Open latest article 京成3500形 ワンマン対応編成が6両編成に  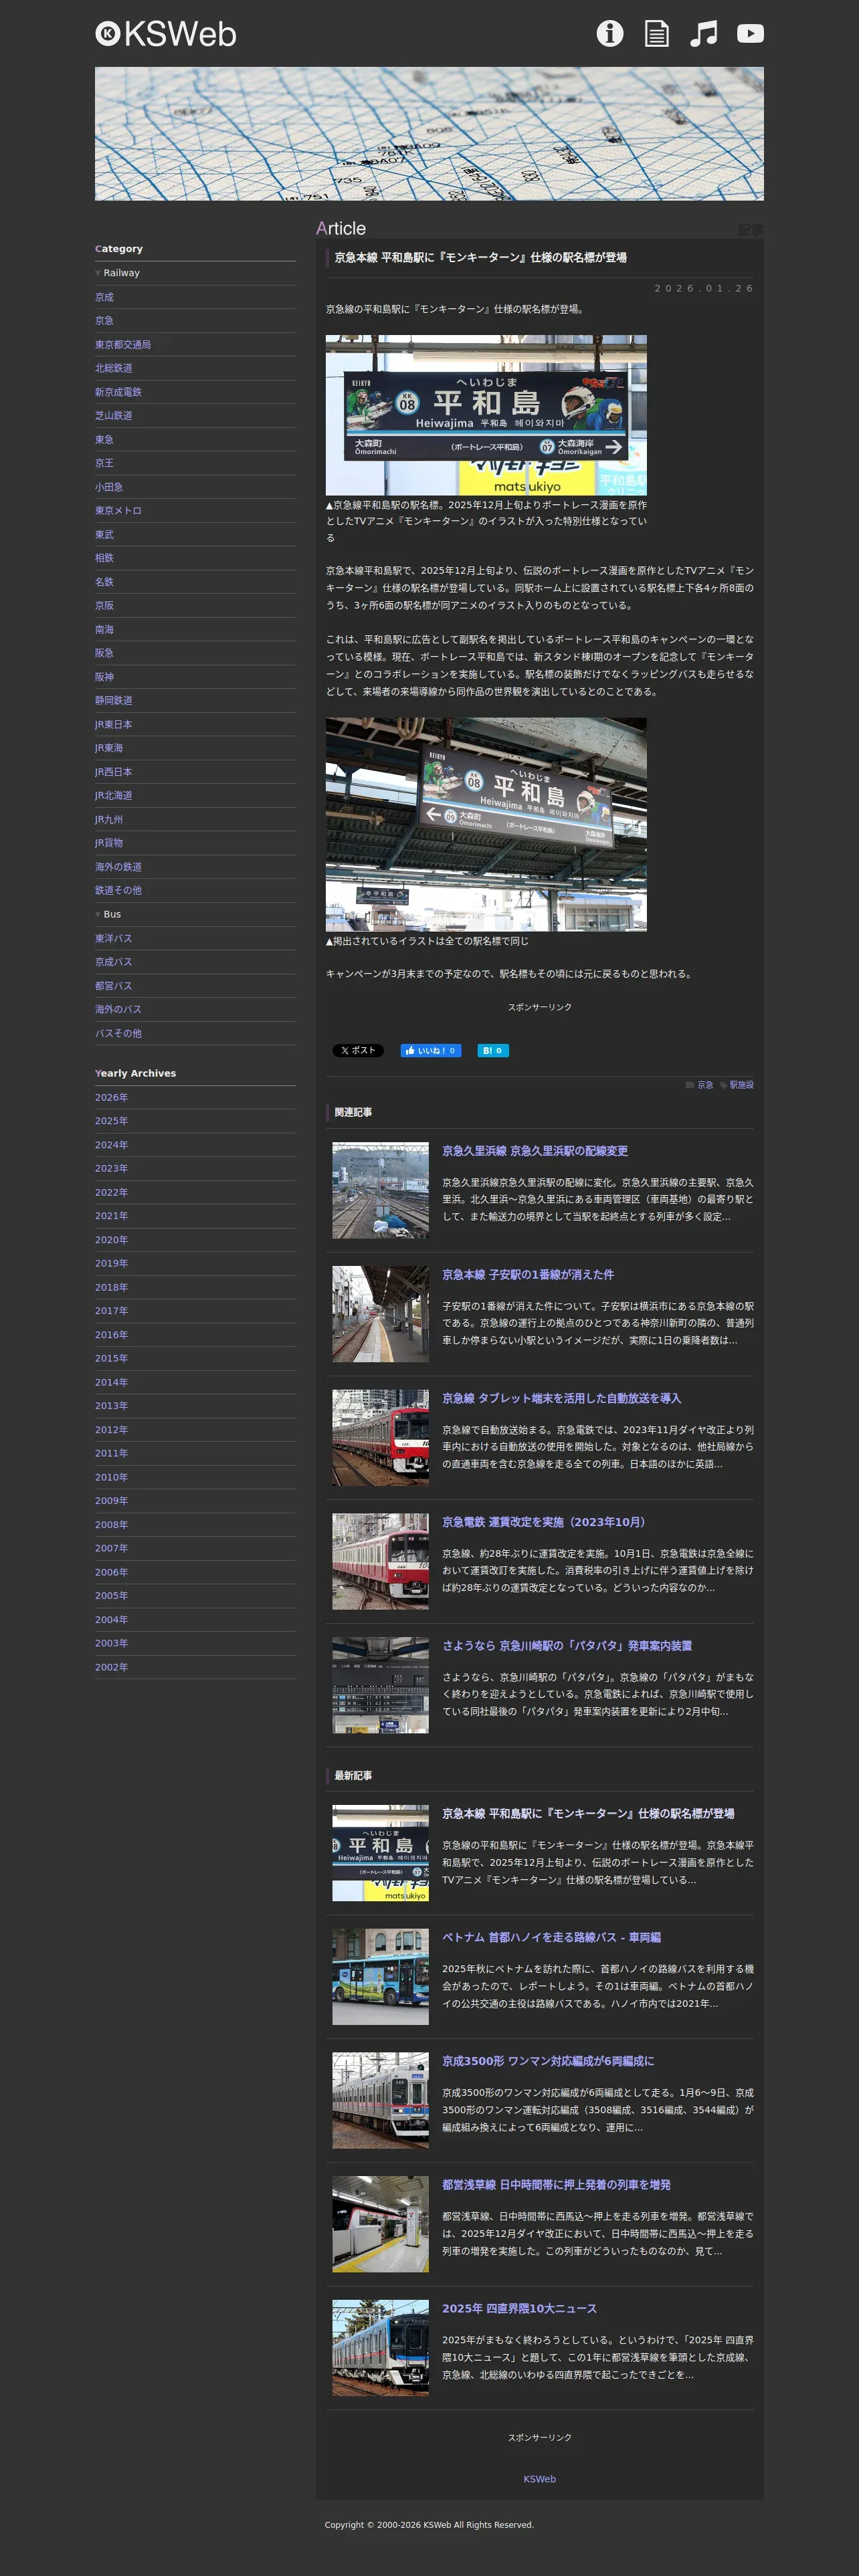pyautogui.click(x=548, y=2061)
